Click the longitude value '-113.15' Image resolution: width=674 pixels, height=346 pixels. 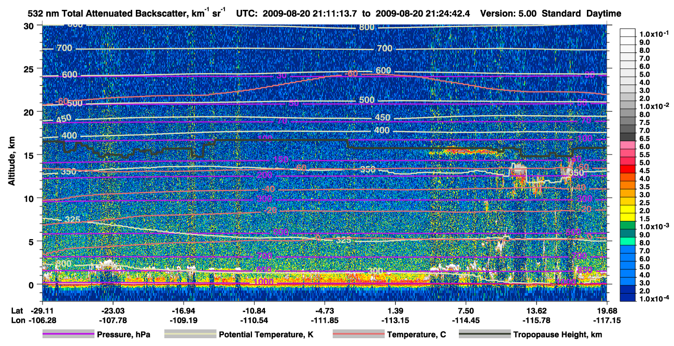pyautogui.click(x=396, y=320)
